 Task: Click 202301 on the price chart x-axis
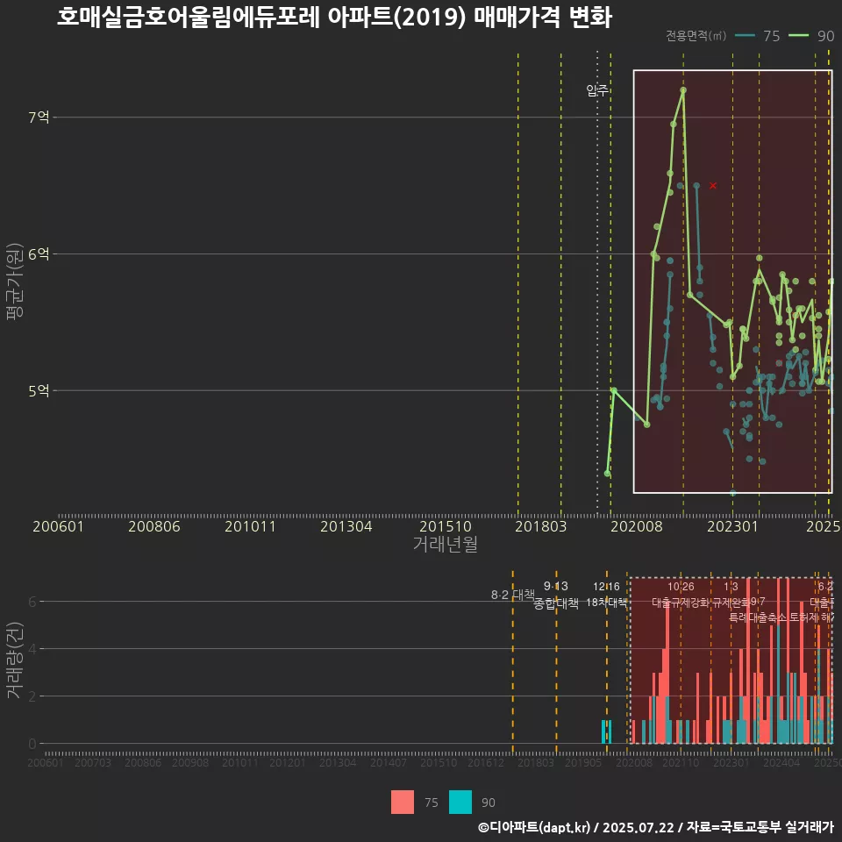[x=732, y=526]
